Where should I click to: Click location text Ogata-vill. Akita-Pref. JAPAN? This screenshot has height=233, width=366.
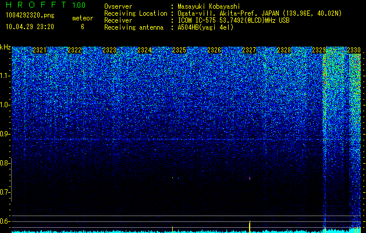click(x=229, y=13)
